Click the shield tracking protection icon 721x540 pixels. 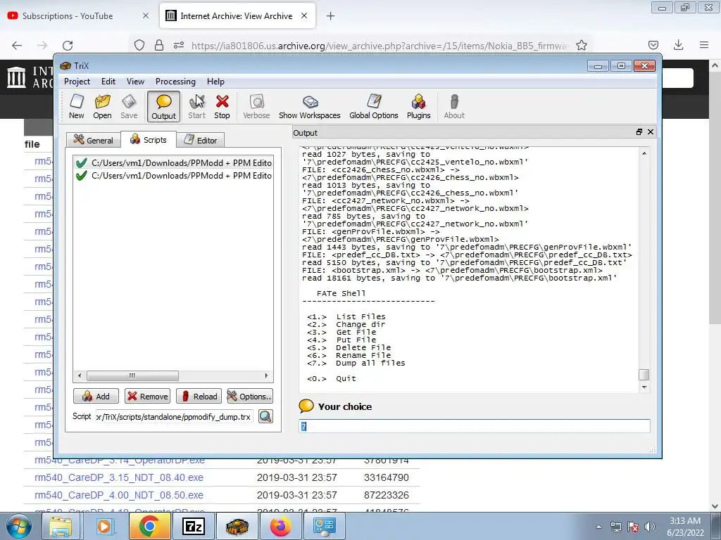point(139,45)
